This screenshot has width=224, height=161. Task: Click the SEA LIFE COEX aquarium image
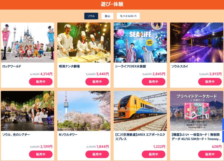tap(140, 43)
